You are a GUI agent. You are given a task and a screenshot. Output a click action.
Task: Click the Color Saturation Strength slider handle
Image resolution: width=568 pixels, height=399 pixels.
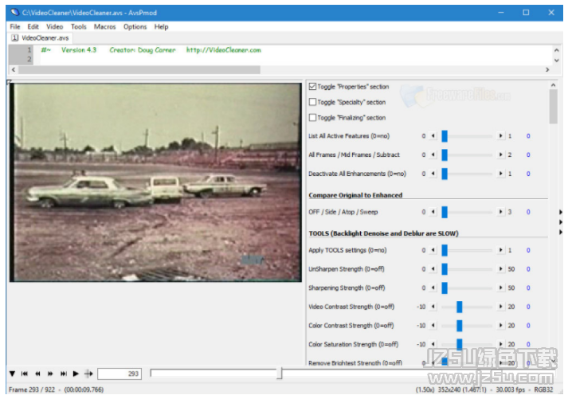(460, 344)
